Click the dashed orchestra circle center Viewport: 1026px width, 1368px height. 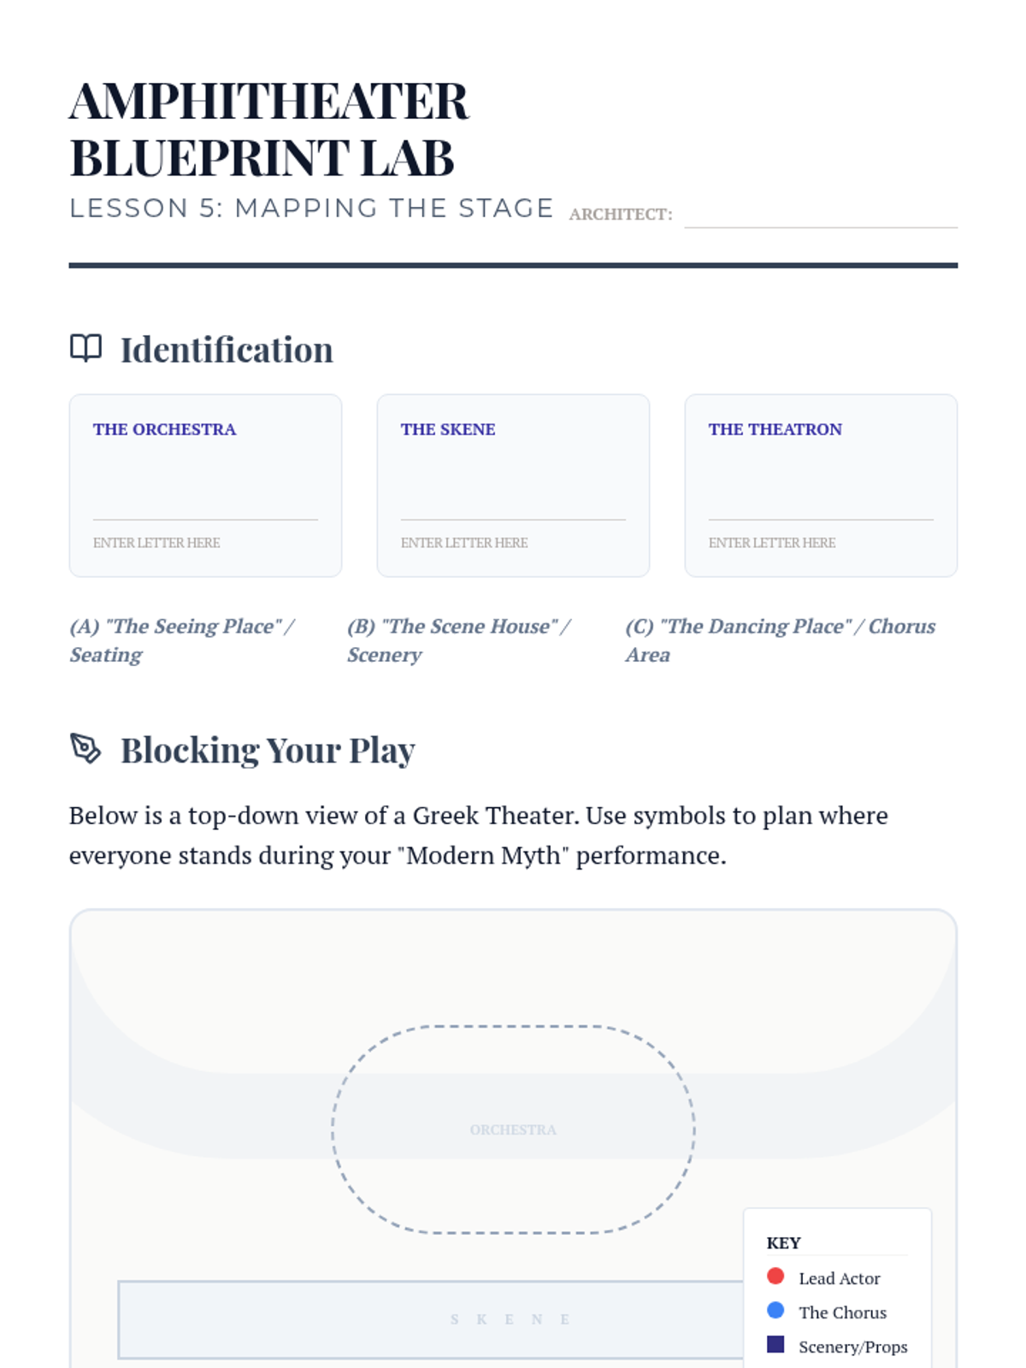tap(513, 1129)
